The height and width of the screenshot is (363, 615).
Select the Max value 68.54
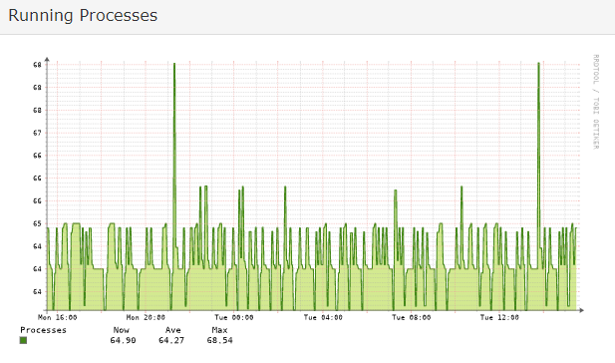[219, 340]
